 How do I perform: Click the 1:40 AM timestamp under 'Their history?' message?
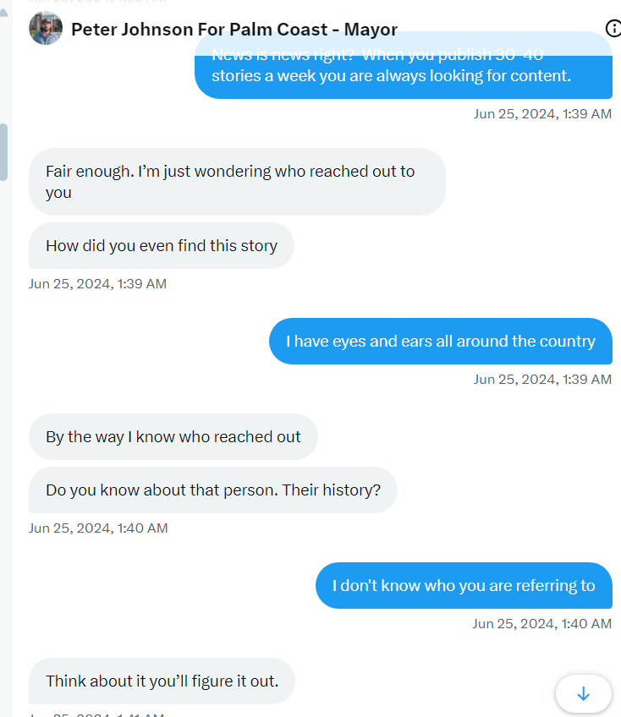(x=98, y=528)
